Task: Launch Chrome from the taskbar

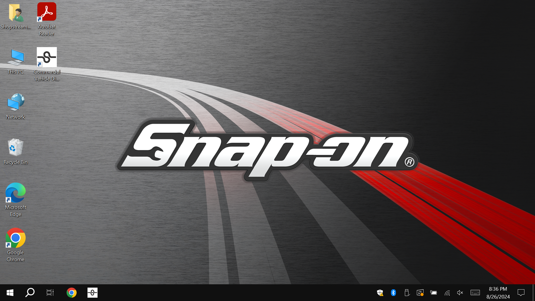Action: pyautogui.click(x=72, y=293)
